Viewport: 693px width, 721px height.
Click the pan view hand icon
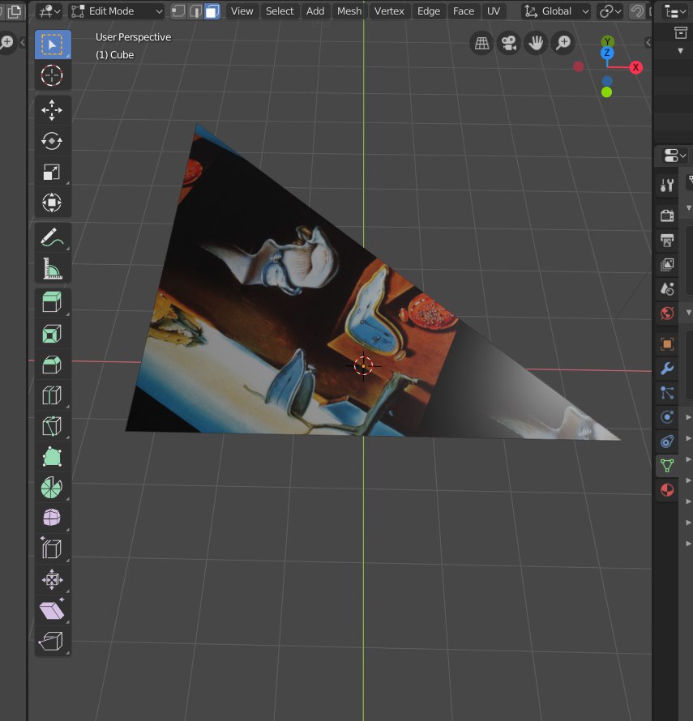(x=536, y=43)
